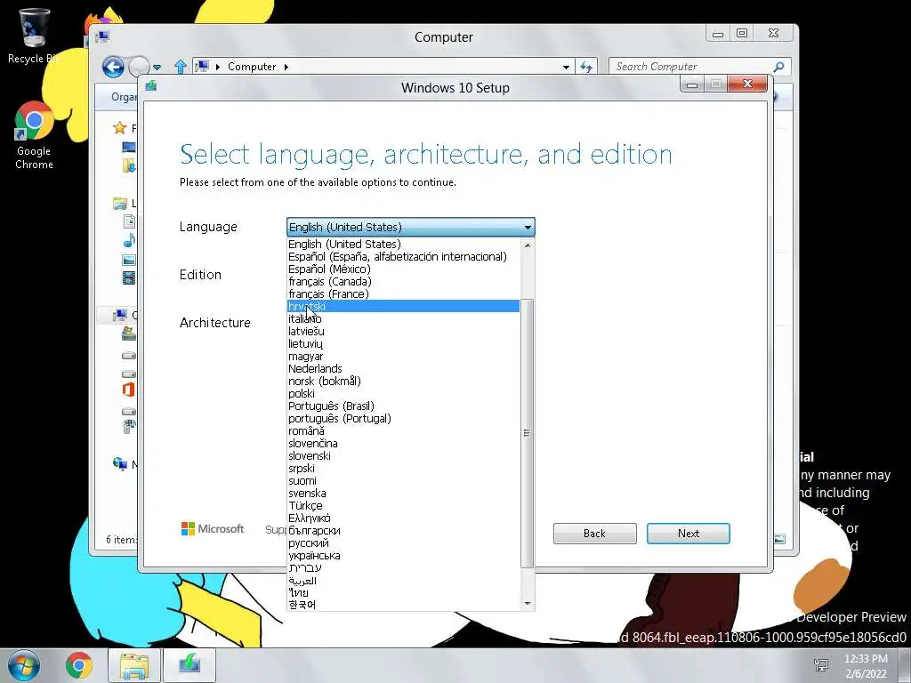
Task: Open the Recycle Bin desktop icon
Action: coord(33,36)
